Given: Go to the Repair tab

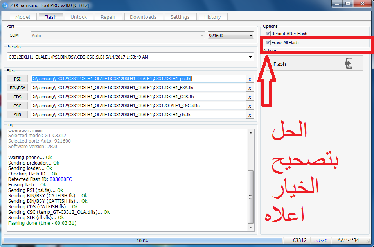Looking at the screenshot, I should tap(108, 17).
